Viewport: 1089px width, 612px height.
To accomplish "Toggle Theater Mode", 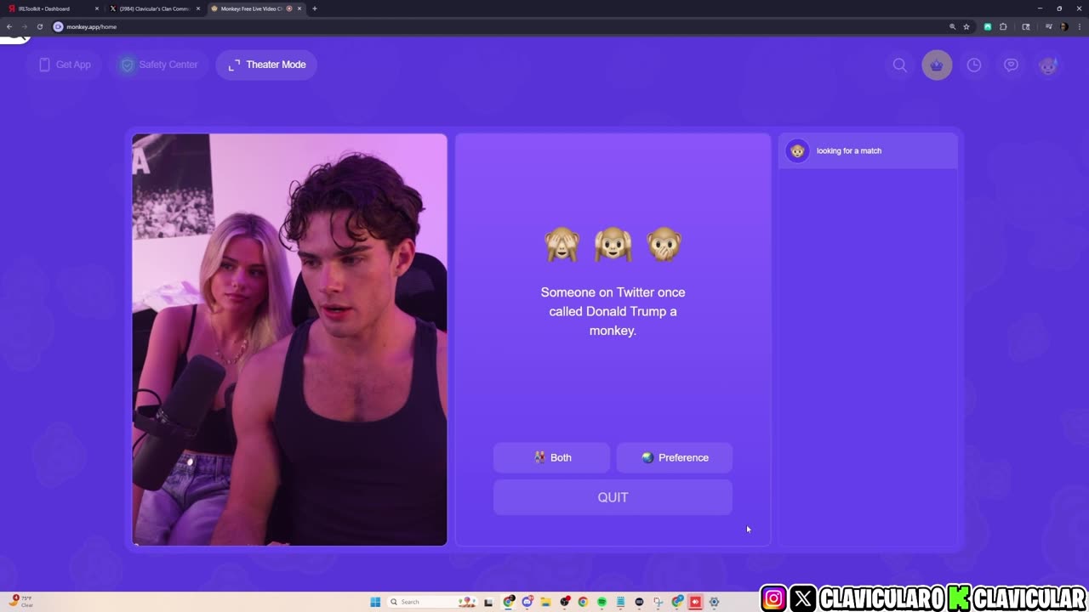I will coord(266,65).
